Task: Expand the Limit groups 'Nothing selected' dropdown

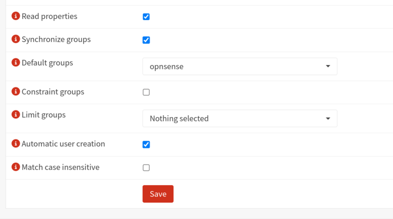Action: [x=240, y=119]
